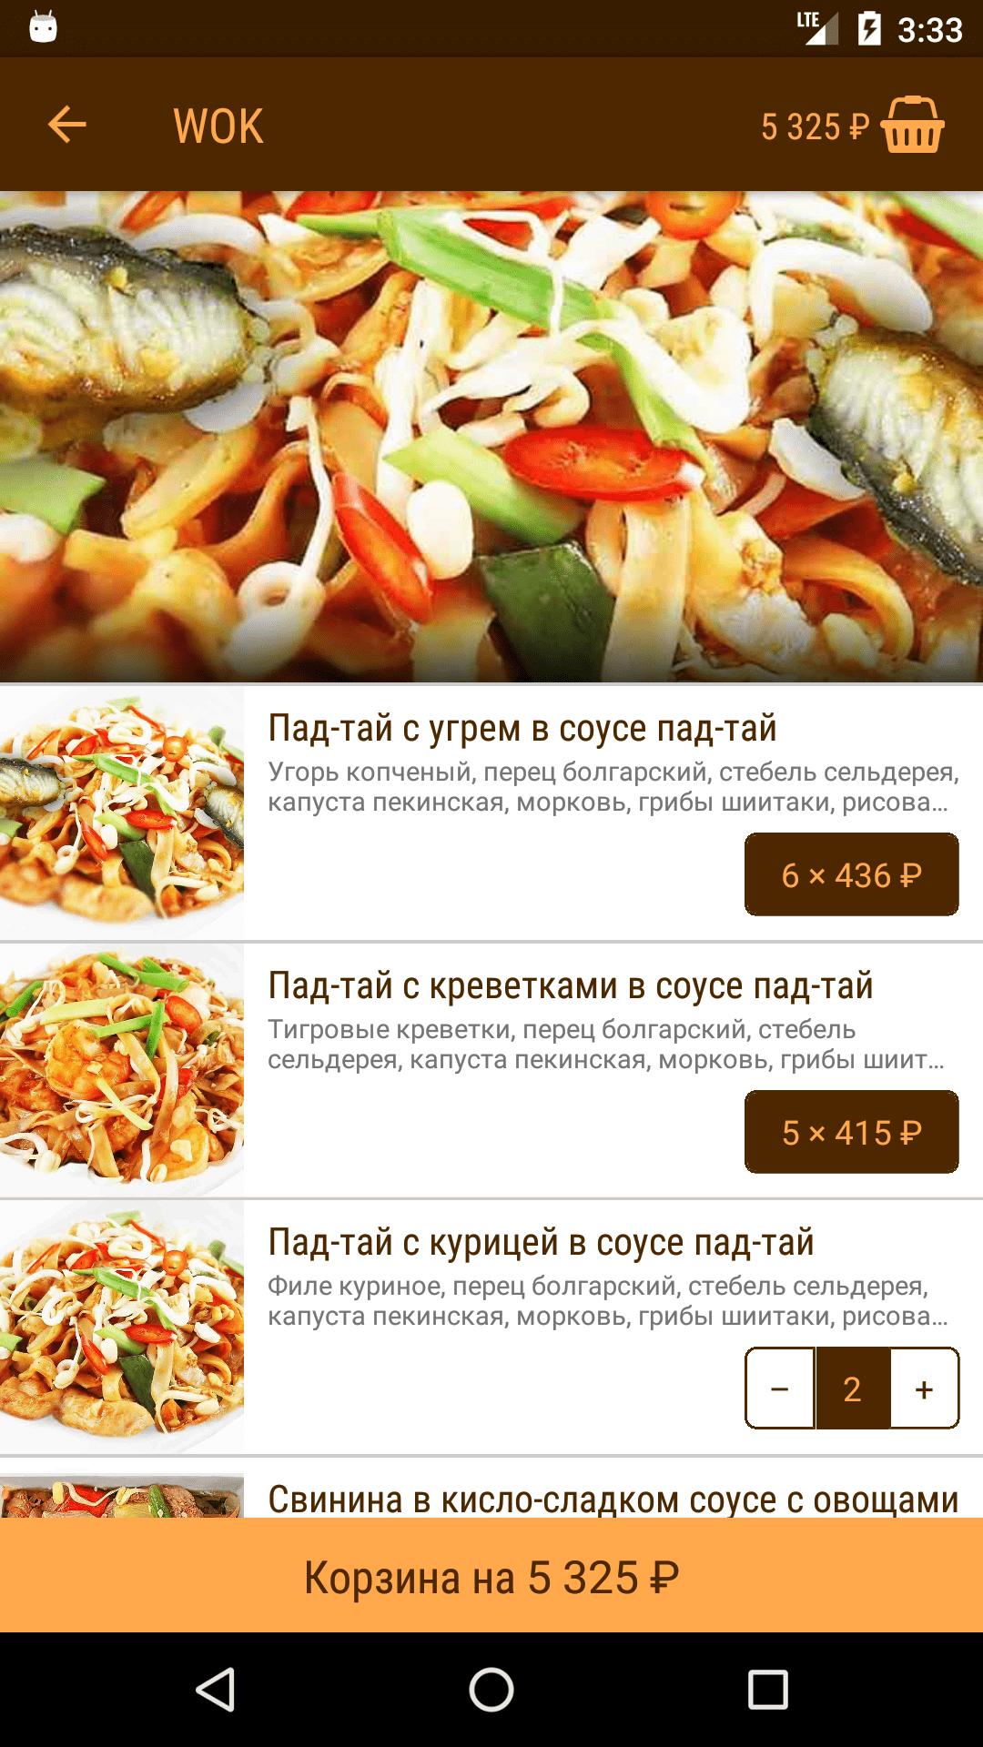This screenshot has height=1747, width=983.
Task: Open the eel pad thai thumbnail image
Action: [122, 813]
